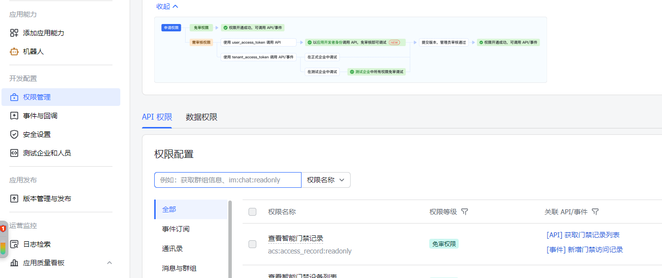Switch to the 数据权限 tab
The height and width of the screenshot is (278, 662).
(201, 117)
